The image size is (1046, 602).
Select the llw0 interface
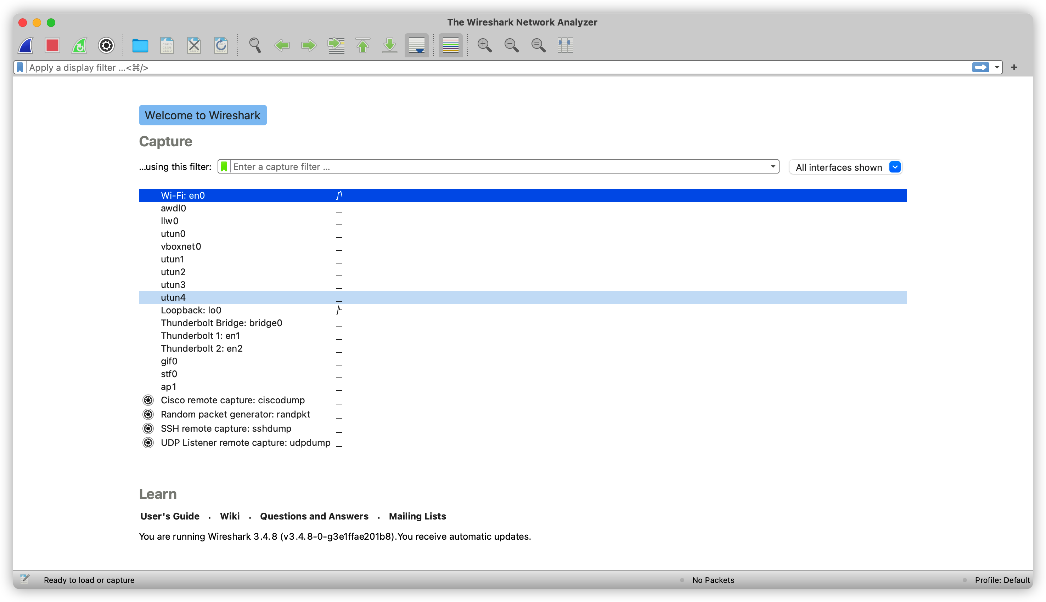click(523, 221)
